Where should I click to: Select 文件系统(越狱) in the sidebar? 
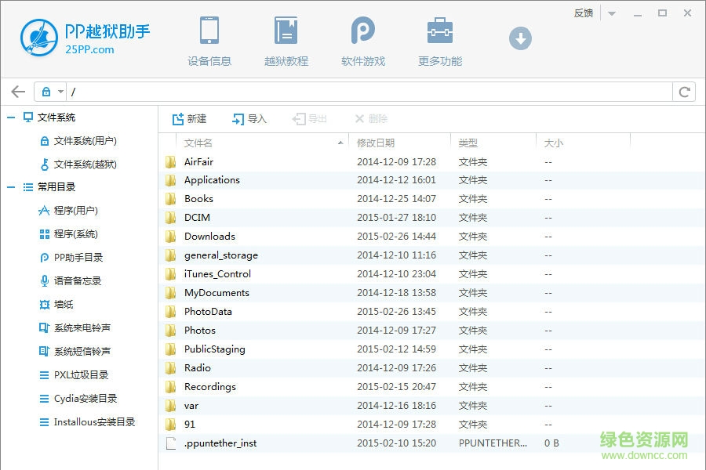coord(85,164)
